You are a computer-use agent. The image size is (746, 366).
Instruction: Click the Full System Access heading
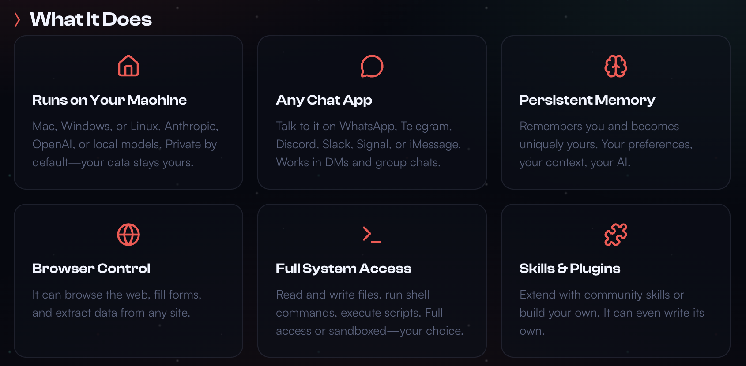(343, 269)
